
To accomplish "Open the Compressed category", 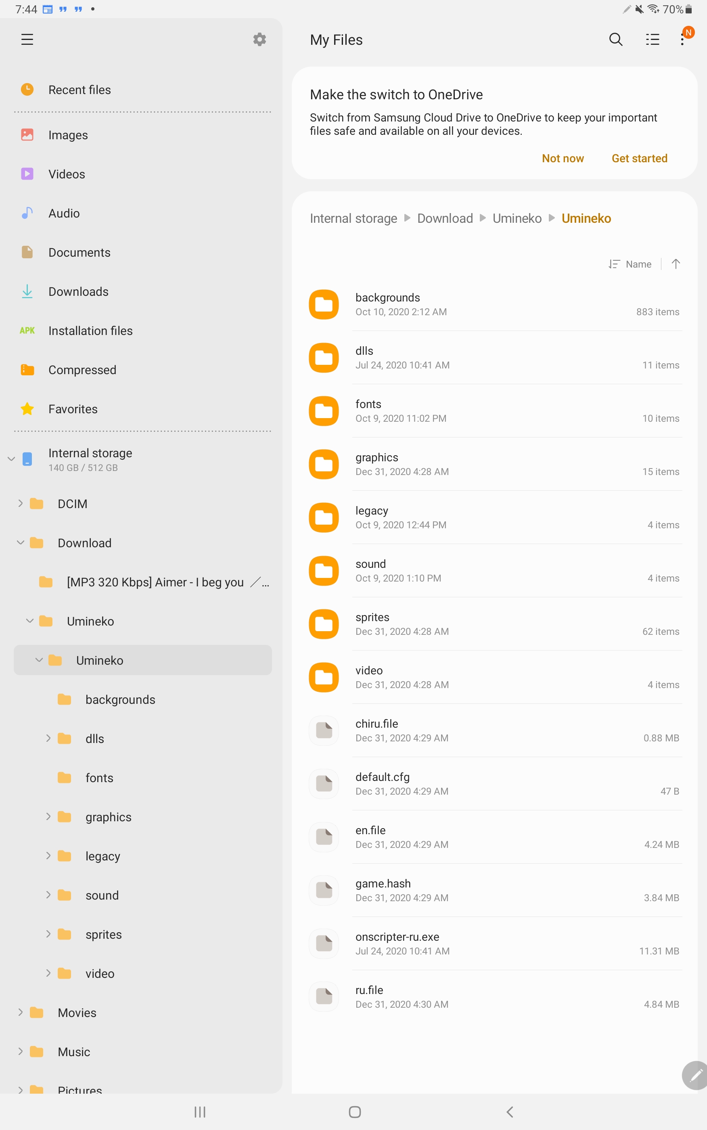I will coord(142,370).
